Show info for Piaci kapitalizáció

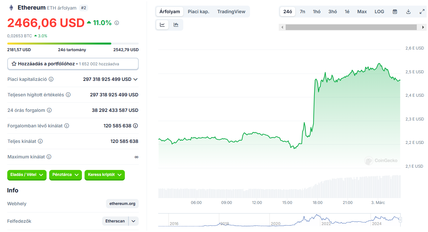[x=51, y=79]
